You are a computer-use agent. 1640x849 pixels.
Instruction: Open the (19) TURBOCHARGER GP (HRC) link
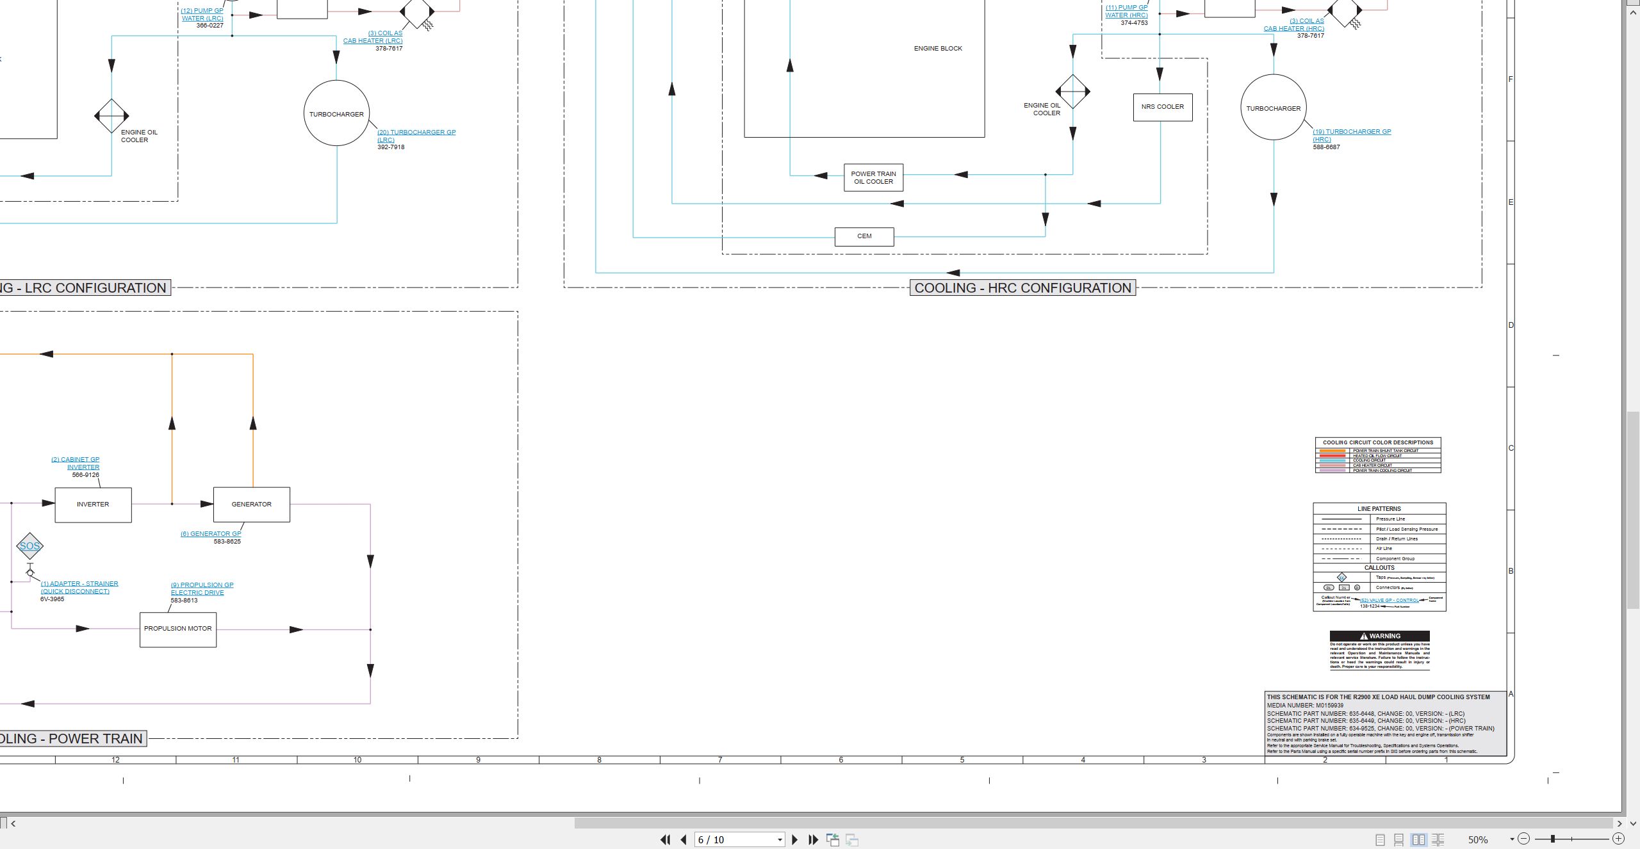pyautogui.click(x=1352, y=135)
